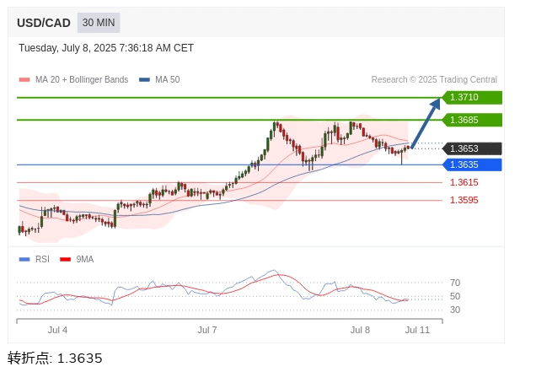Image resolution: width=536 pixels, height=372 pixels.
Task: Click the 30 MIN timeframe button
Action: click(99, 23)
